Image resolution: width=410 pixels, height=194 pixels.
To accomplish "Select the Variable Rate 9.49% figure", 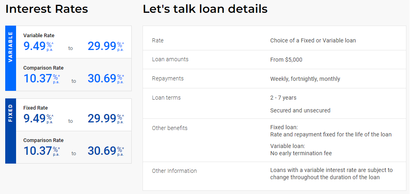I will point(39,46).
